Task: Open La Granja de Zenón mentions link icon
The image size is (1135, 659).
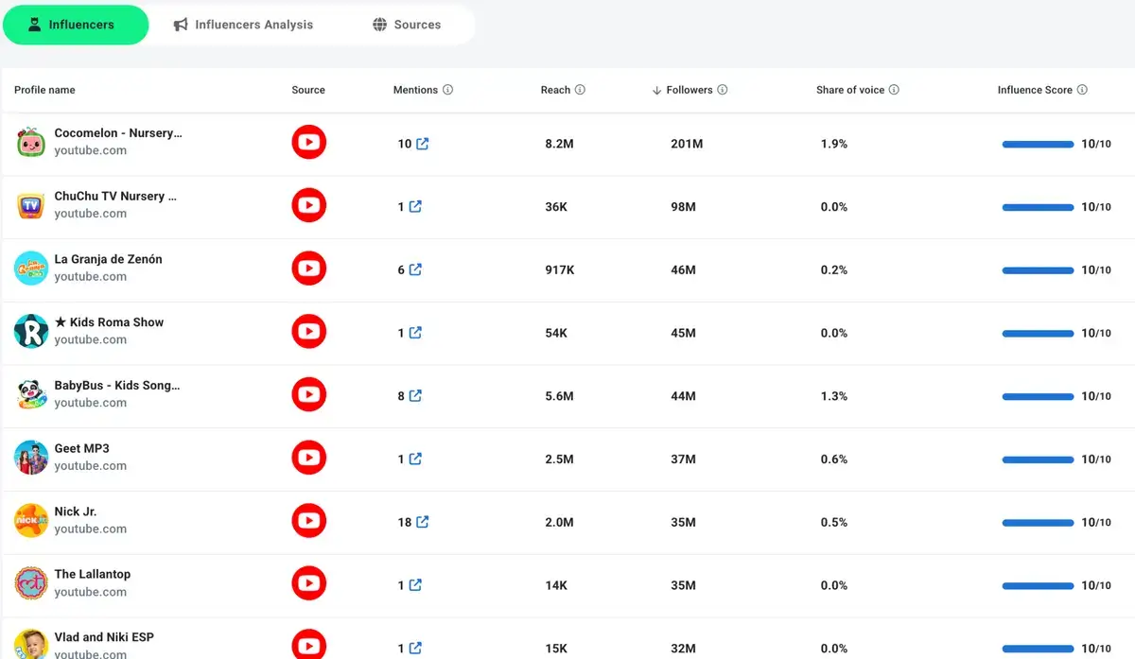Action: coord(415,269)
